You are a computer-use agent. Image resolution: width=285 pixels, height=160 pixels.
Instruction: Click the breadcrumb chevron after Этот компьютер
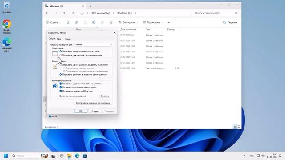(114, 13)
